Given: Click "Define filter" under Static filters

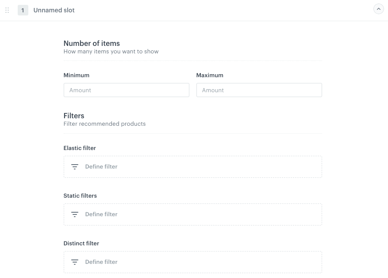Looking at the screenshot, I should [x=101, y=214].
